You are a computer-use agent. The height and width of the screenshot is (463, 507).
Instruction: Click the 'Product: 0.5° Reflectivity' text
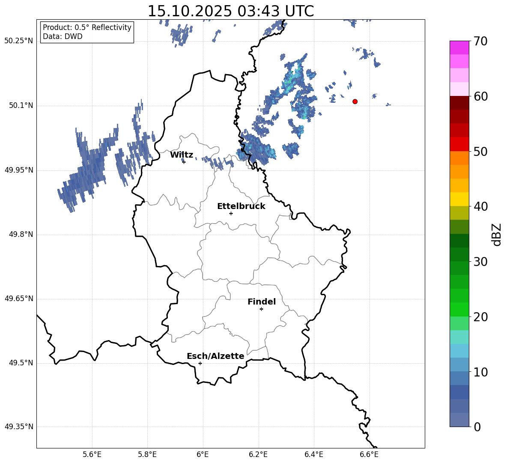coord(87,27)
